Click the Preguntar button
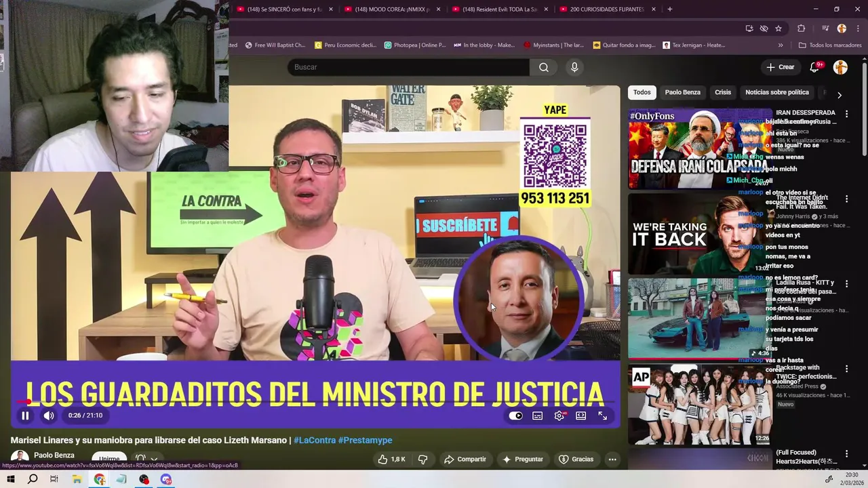 [523, 459]
